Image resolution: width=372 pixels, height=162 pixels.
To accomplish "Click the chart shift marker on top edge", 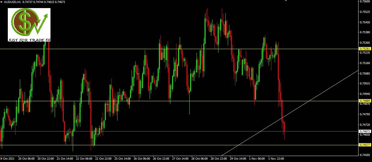I will pyautogui.click(x=286, y=1).
